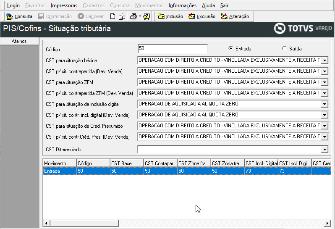Screen dimensions: 335x229
Task: Expand CST para situação básica dropdown
Action: click(x=325, y=61)
